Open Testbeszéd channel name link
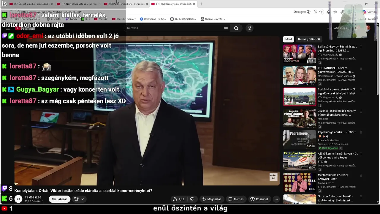The image size is (380, 214). [33, 197]
